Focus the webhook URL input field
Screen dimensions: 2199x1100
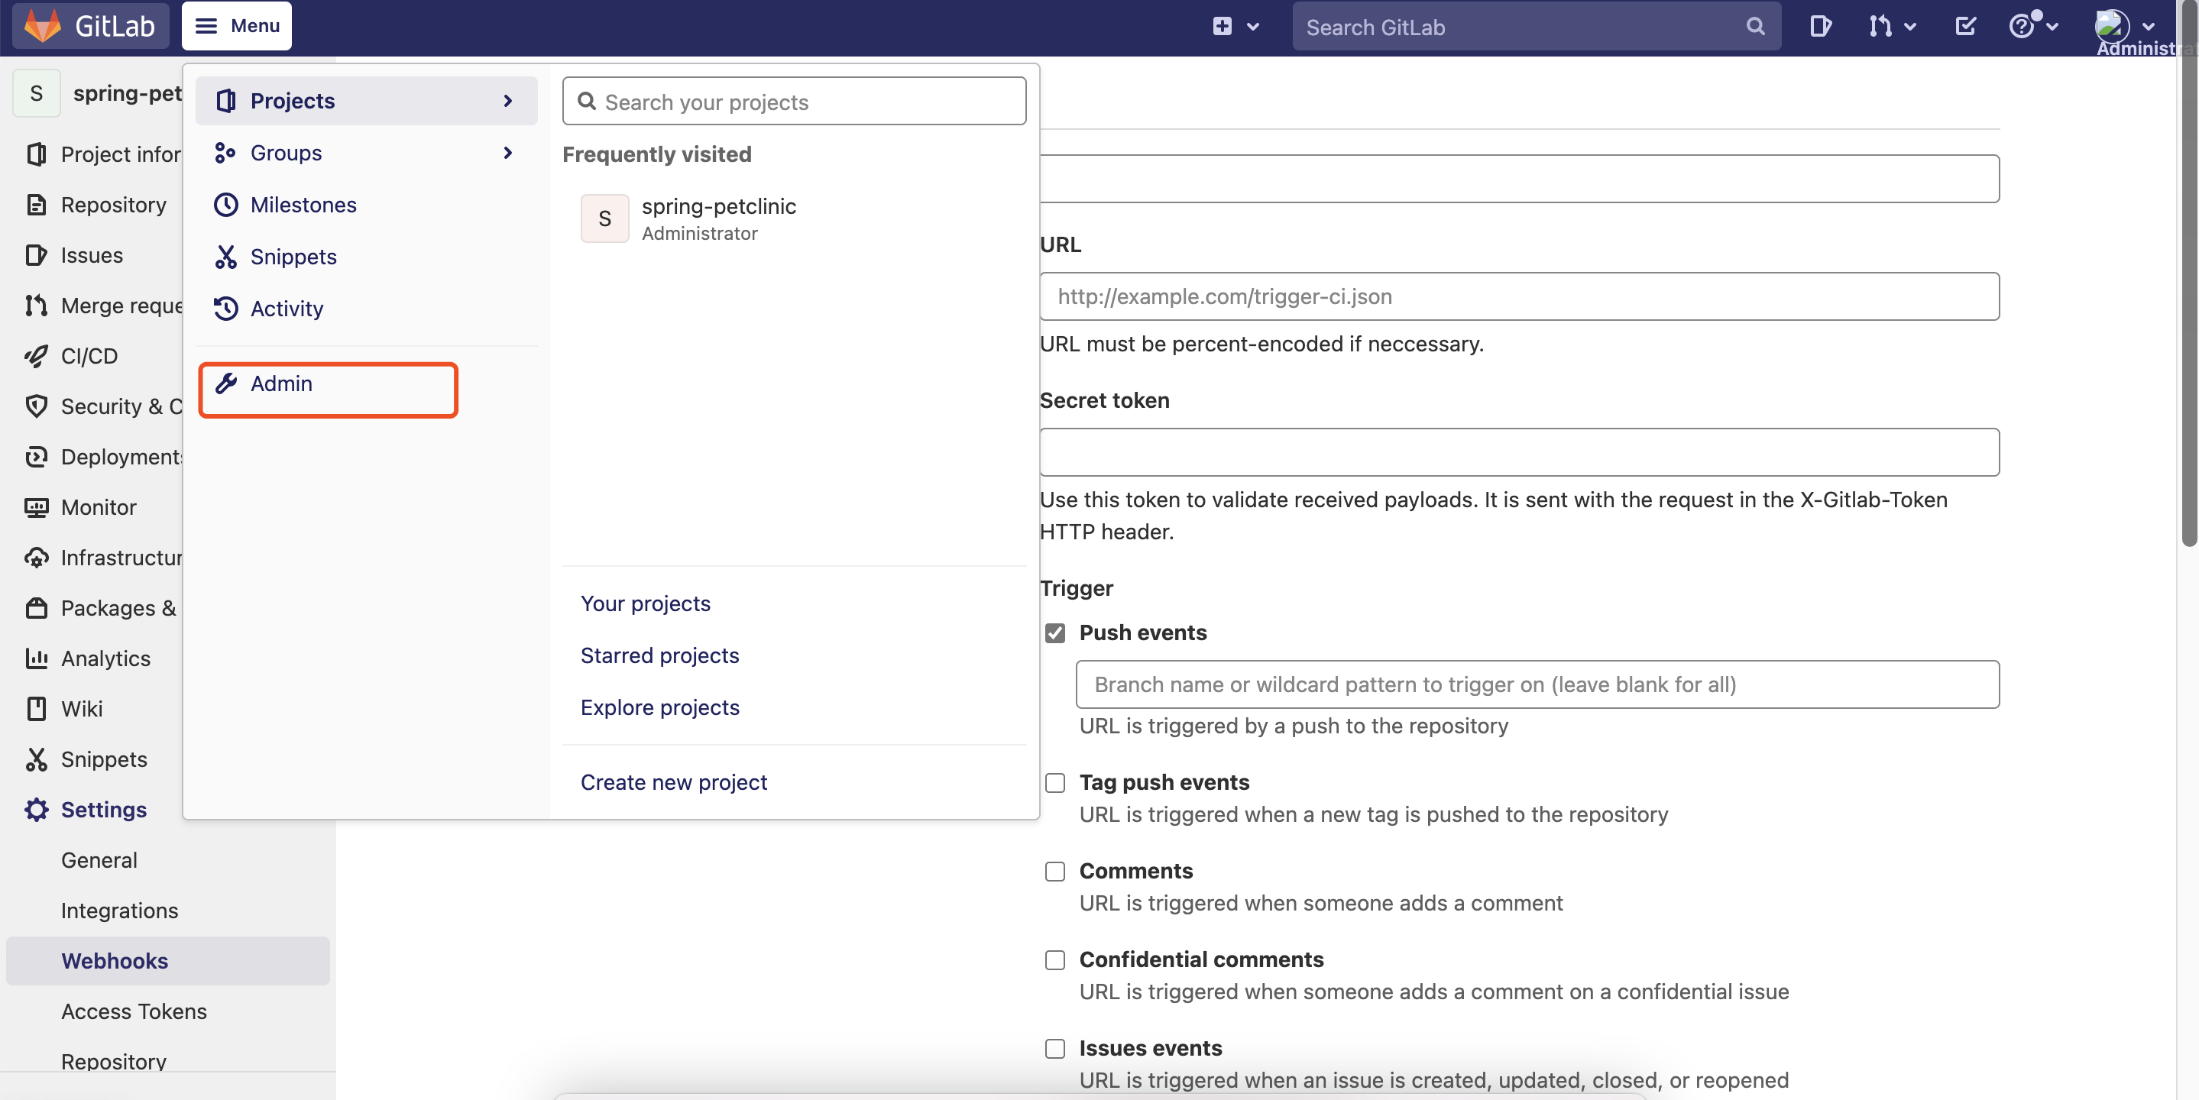pos(1519,296)
